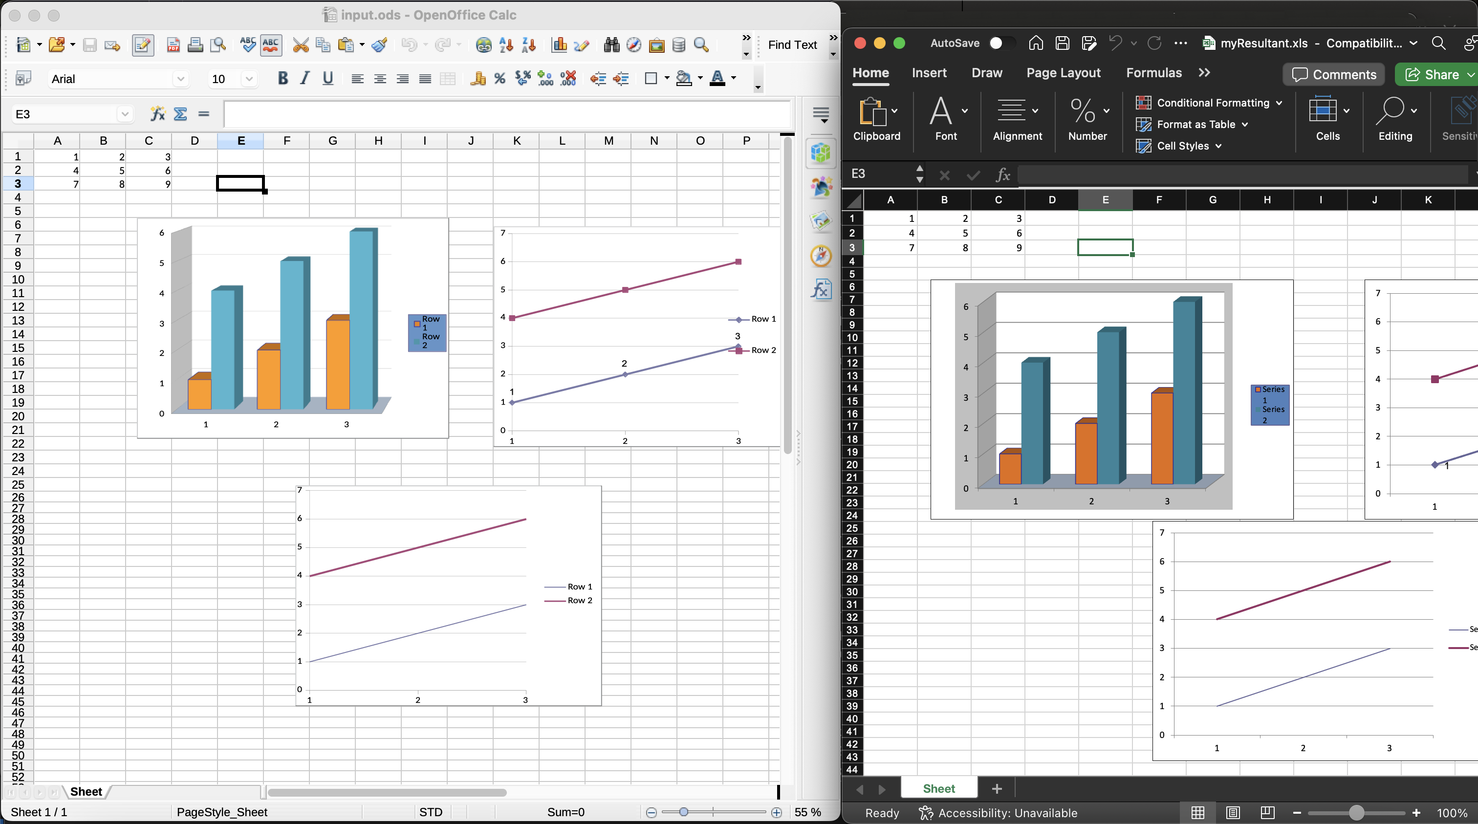The image size is (1478, 824).
Task: Adjust the OpenOffice zoom slider handle
Action: pyautogui.click(x=683, y=812)
